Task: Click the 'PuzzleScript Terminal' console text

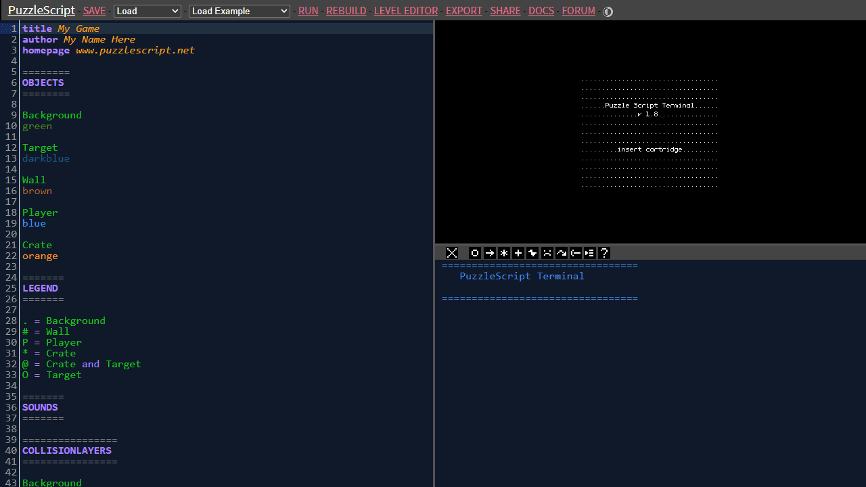Action: (x=522, y=276)
